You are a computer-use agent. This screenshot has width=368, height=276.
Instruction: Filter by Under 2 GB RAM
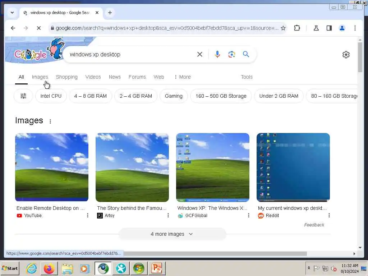pos(279,96)
